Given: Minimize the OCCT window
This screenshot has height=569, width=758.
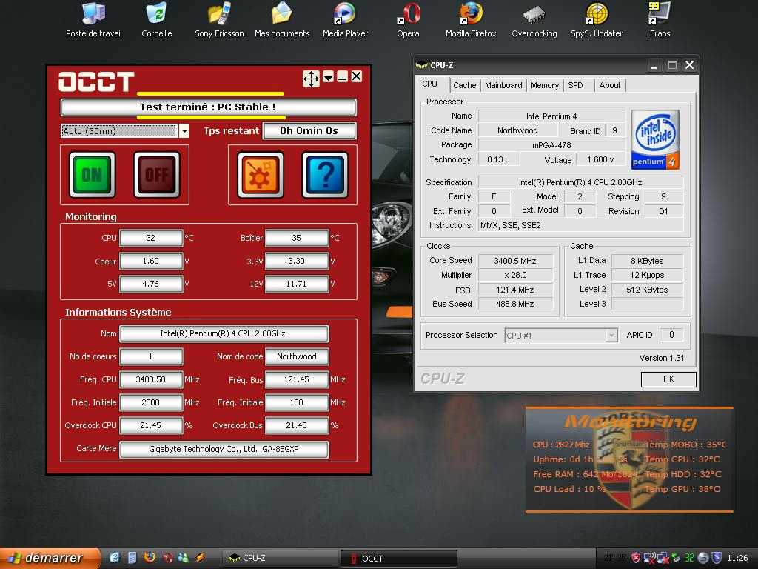Looking at the screenshot, I should [342, 76].
